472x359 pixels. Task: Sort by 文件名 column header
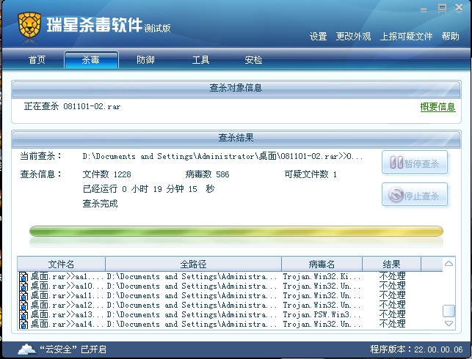[61, 264]
